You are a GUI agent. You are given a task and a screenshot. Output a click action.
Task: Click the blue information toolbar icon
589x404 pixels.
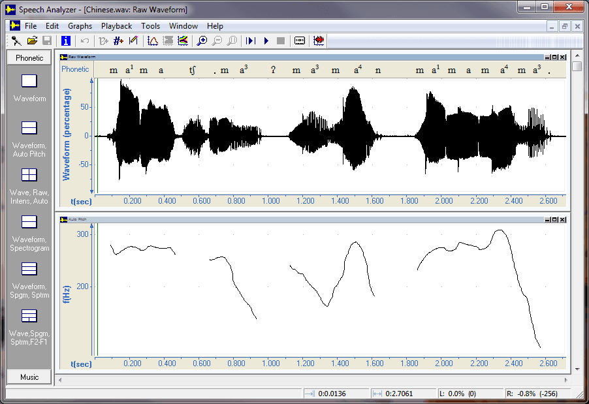click(x=65, y=40)
